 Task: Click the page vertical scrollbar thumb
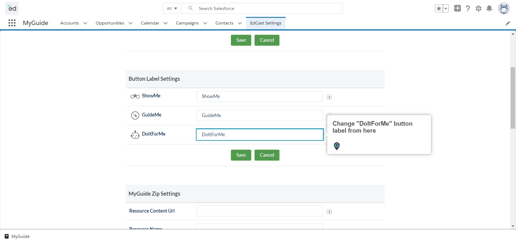pos(513,98)
